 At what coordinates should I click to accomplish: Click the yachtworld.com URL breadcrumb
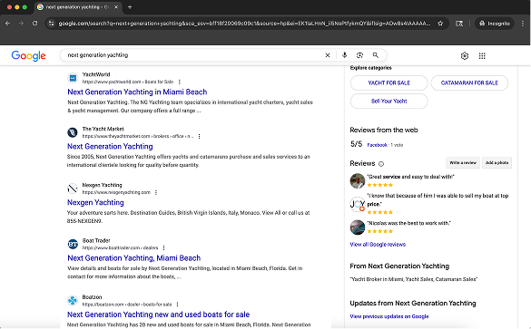click(x=128, y=82)
